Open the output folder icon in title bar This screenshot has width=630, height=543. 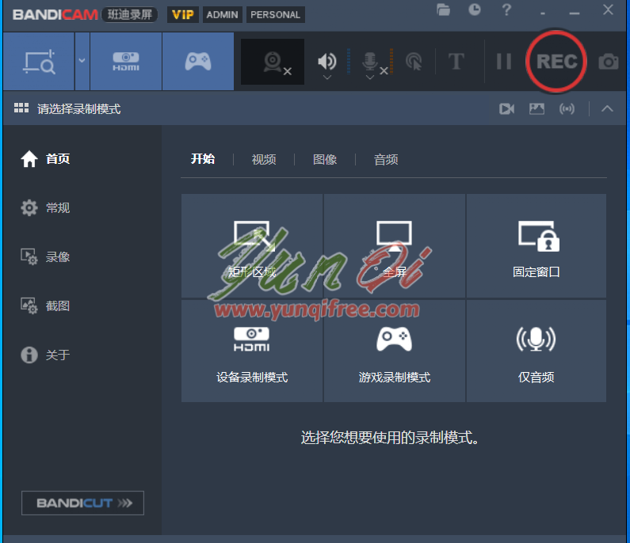click(443, 9)
